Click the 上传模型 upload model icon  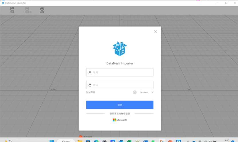pos(27,10)
